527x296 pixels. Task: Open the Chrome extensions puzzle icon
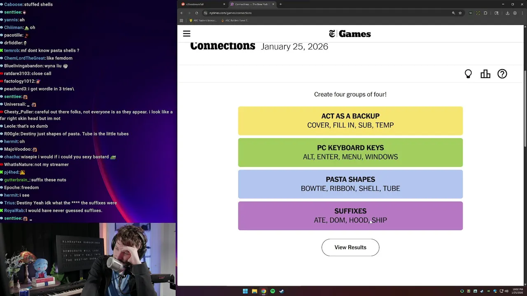(x=485, y=13)
